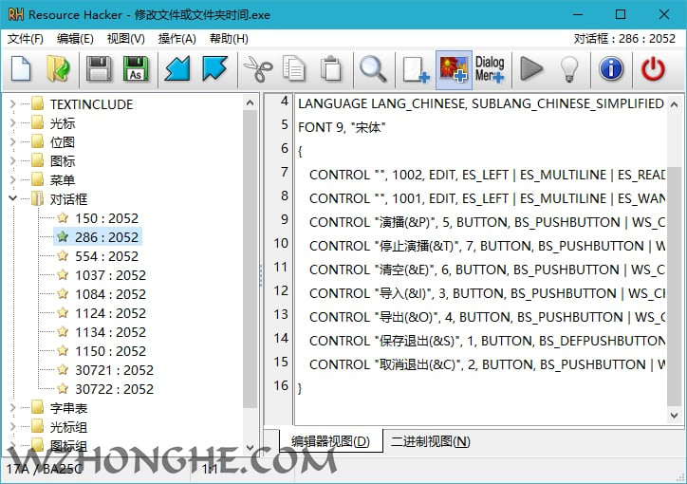Click the CONTROL "保存退出(&S)" script line
Screen dimensions: 687x484
coord(487,341)
